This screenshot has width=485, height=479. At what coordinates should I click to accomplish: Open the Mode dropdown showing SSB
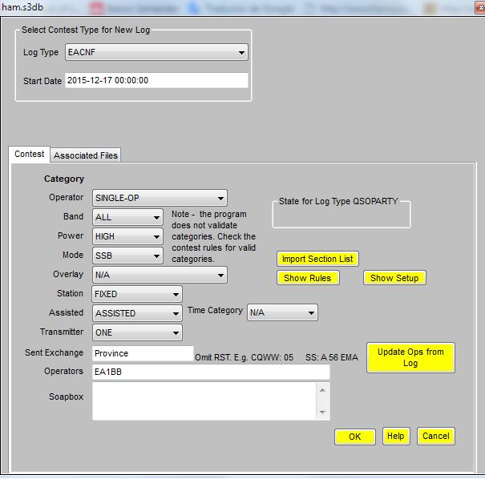click(x=127, y=256)
